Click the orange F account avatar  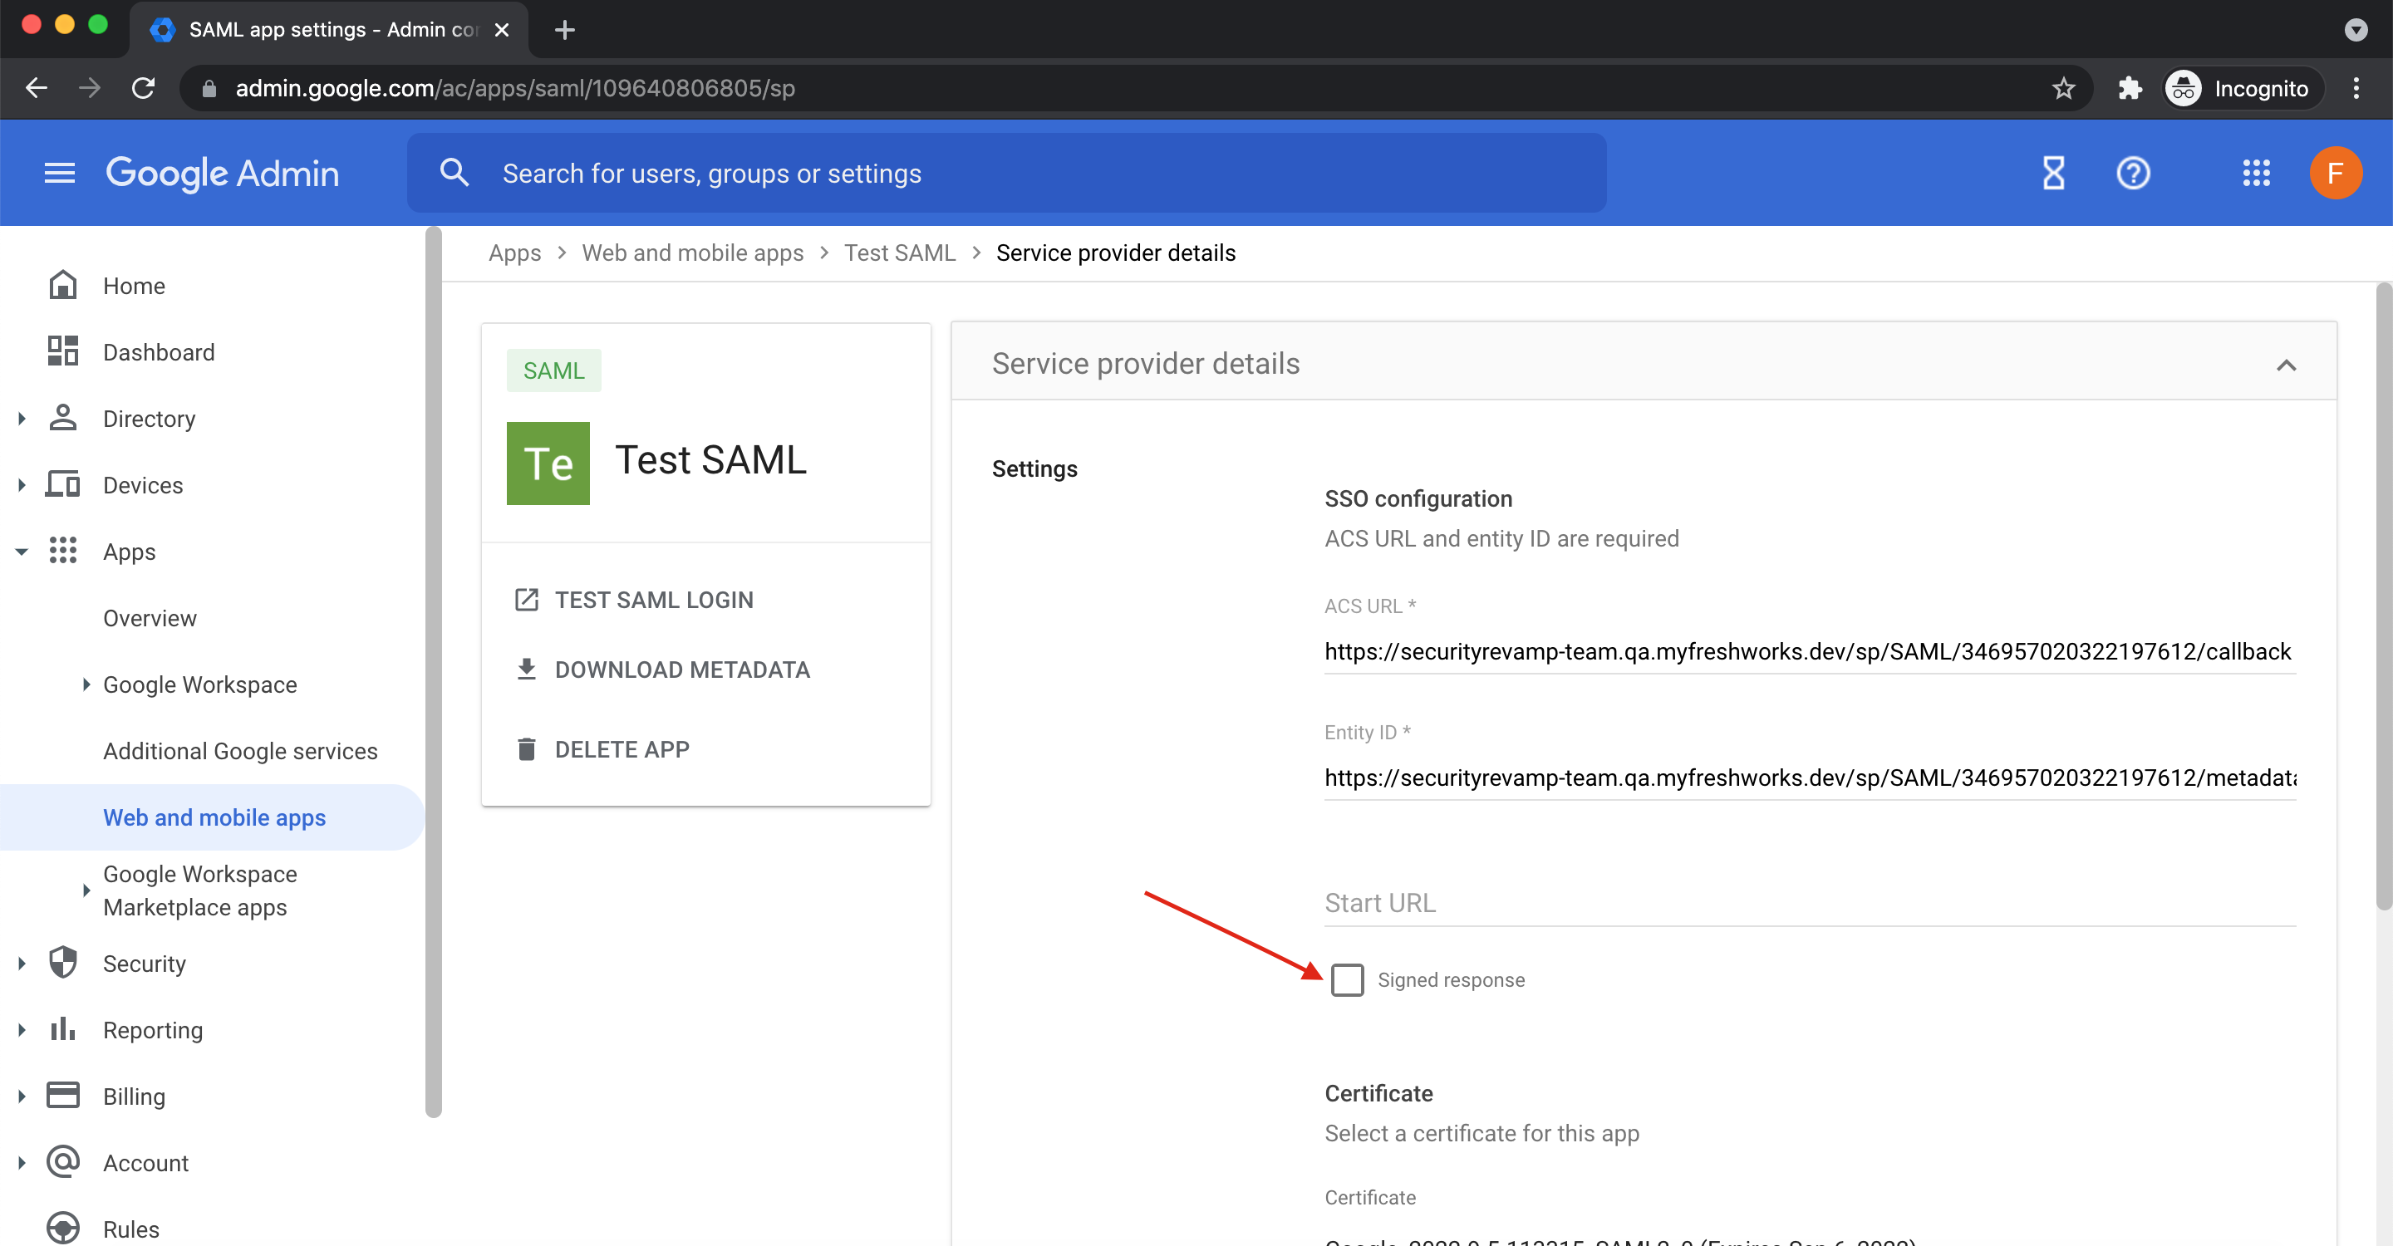2335,173
